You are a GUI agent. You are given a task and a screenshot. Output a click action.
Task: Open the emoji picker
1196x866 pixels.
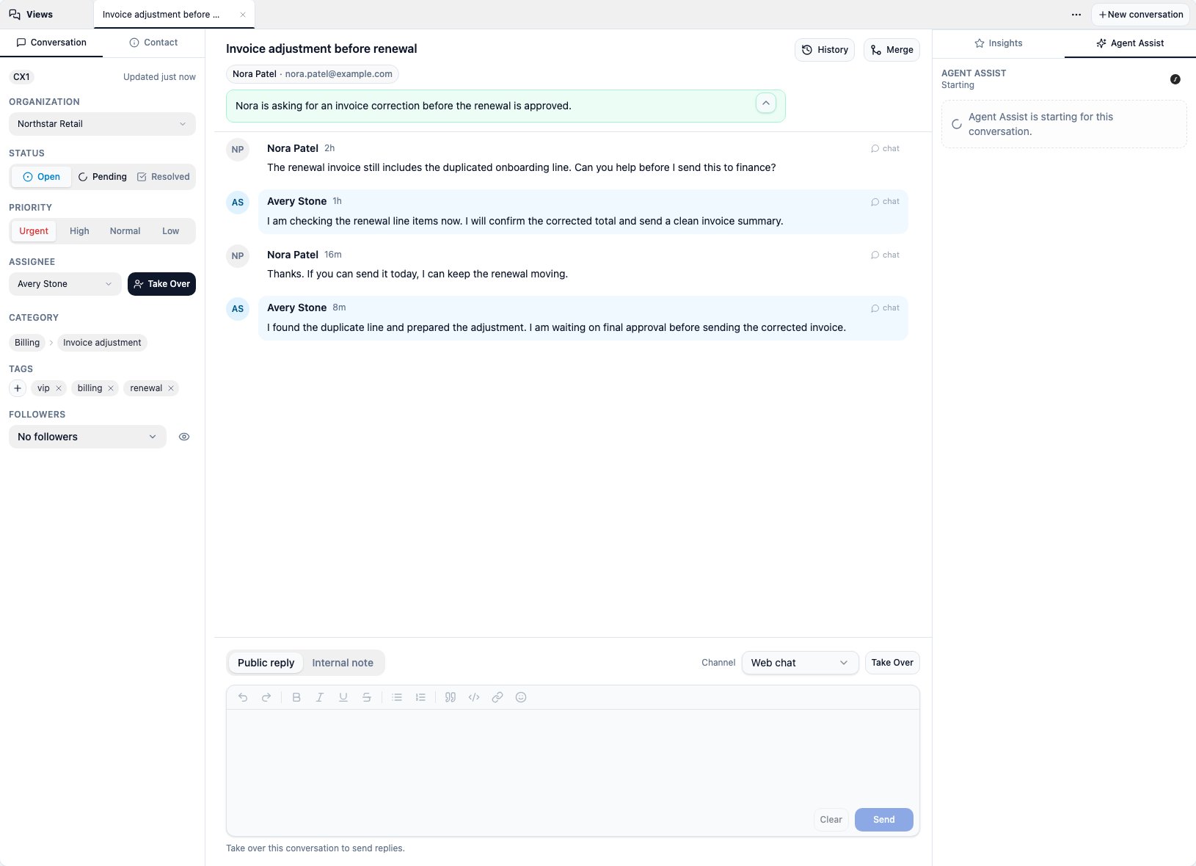pyautogui.click(x=521, y=697)
